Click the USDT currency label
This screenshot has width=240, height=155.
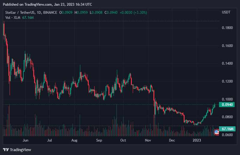(226, 12)
